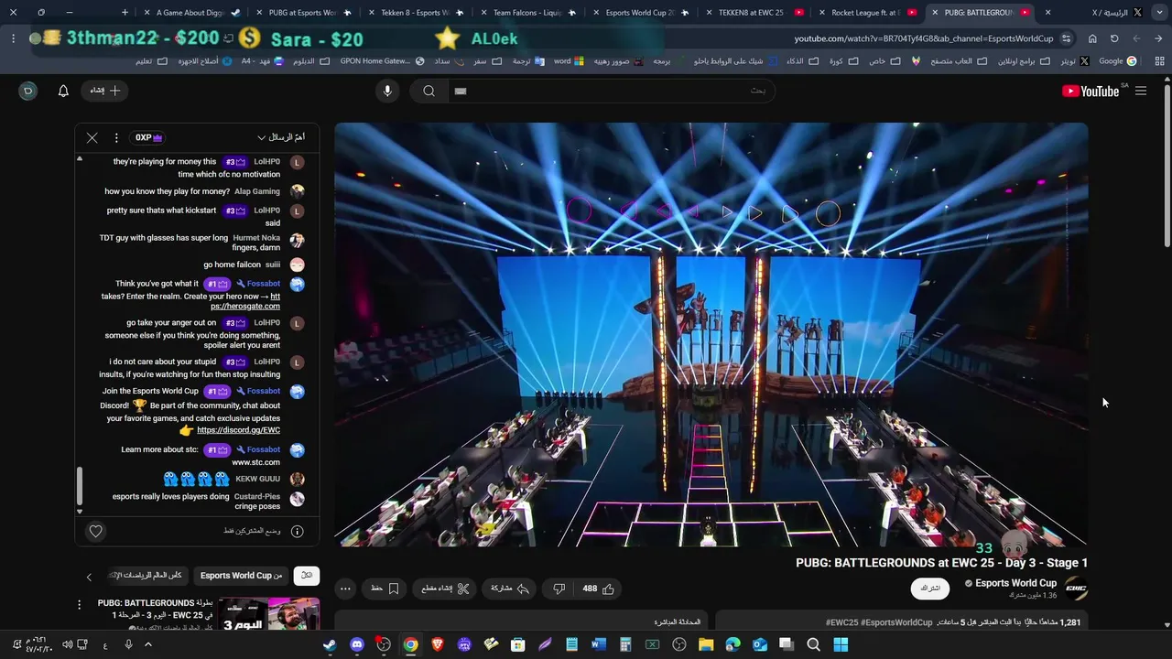Open the Windows Start button
This screenshot has width=1172, height=659.
[x=841, y=645]
